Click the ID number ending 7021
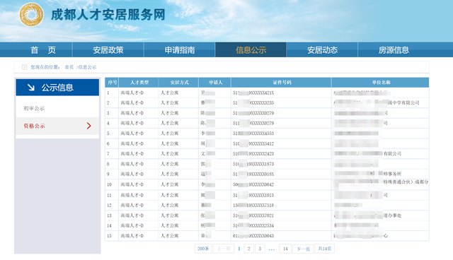 (x=253, y=215)
